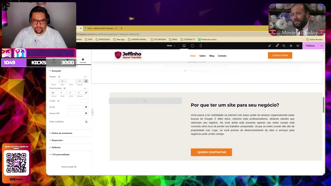The height and width of the screenshot is (186, 331).
Task: Click Margem responsive device icon
Action: click(59, 77)
